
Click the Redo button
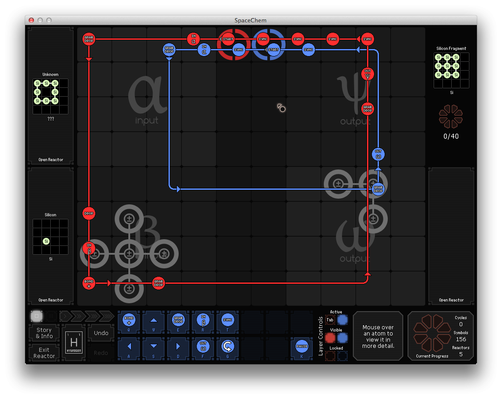[101, 353]
